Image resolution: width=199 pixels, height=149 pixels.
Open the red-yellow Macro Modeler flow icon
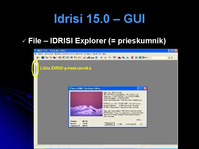(144, 57)
